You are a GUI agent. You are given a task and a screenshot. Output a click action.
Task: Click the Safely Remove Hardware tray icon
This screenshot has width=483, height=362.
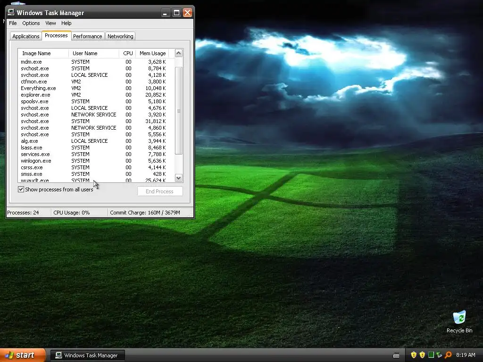click(x=439, y=355)
